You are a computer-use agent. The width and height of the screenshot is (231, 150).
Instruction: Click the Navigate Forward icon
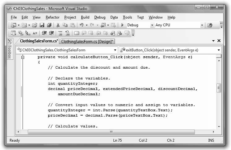[x=113, y=25]
